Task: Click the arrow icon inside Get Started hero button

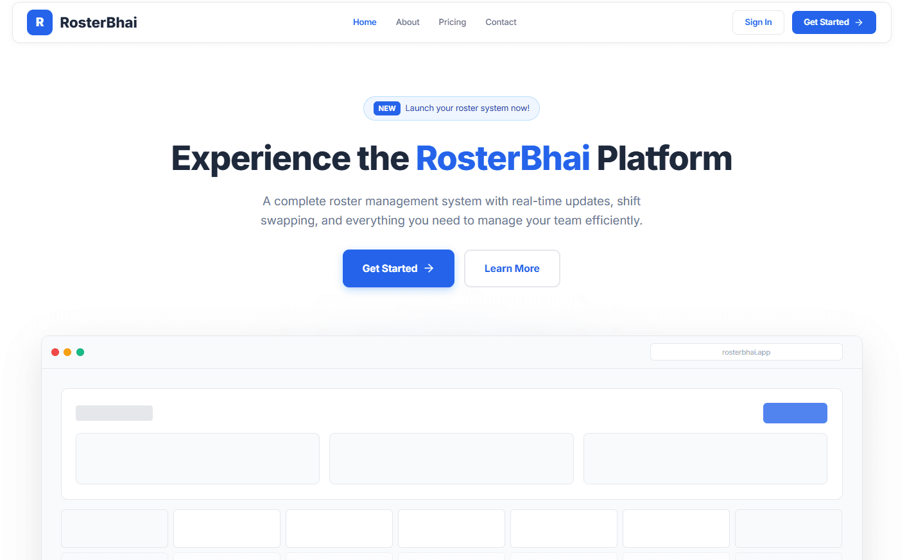Action: tap(428, 268)
